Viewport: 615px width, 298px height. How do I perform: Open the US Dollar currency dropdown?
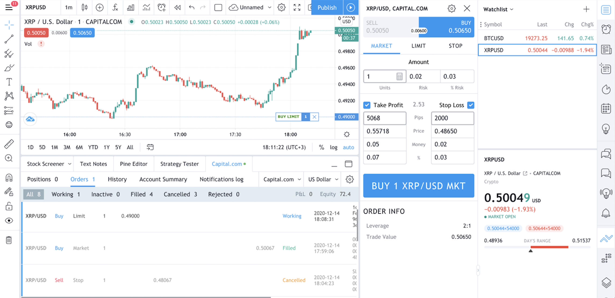[x=323, y=179]
